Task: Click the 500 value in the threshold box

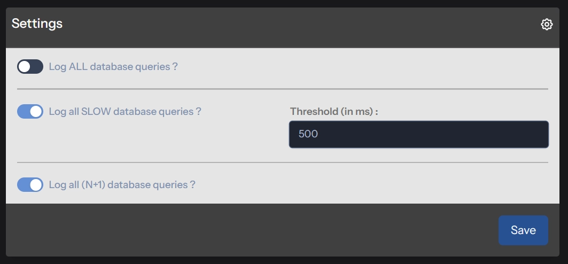Action: click(x=308, y=134)
